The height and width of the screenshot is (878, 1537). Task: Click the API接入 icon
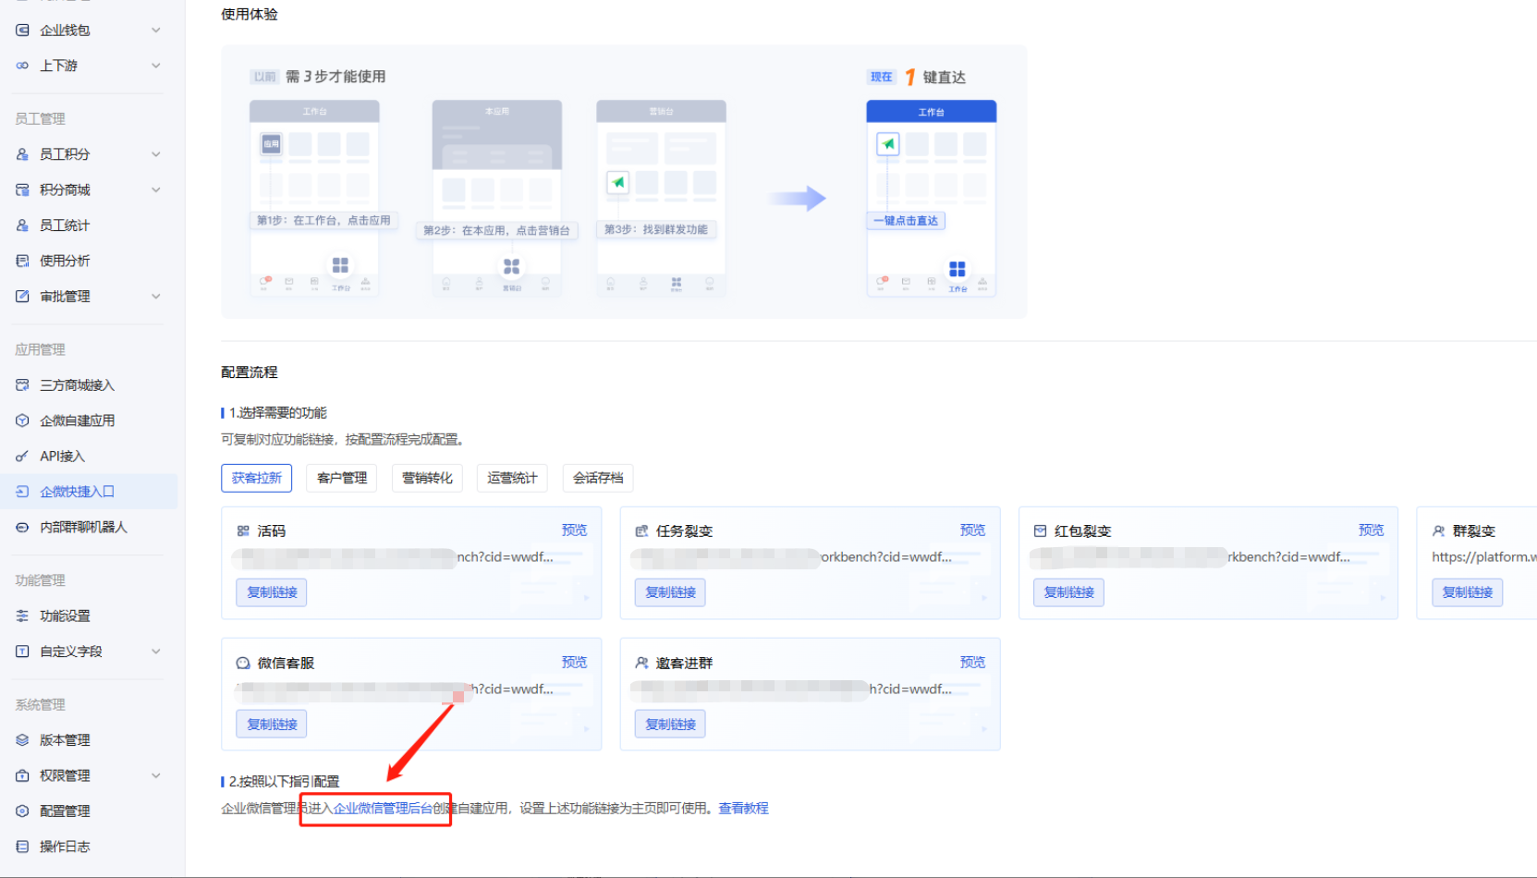point(22,457)
